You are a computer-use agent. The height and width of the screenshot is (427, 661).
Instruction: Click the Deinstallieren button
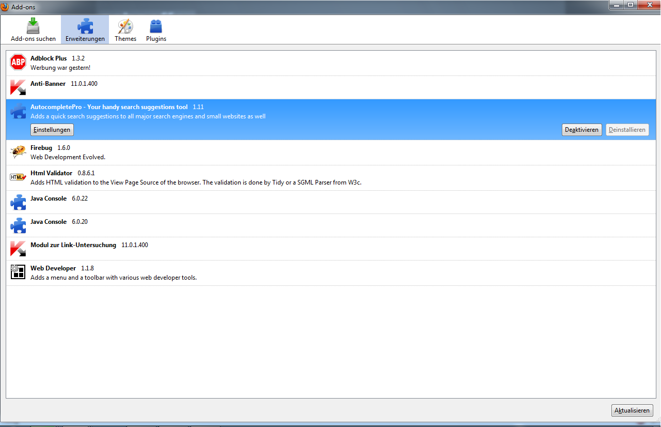pos(627,130)
